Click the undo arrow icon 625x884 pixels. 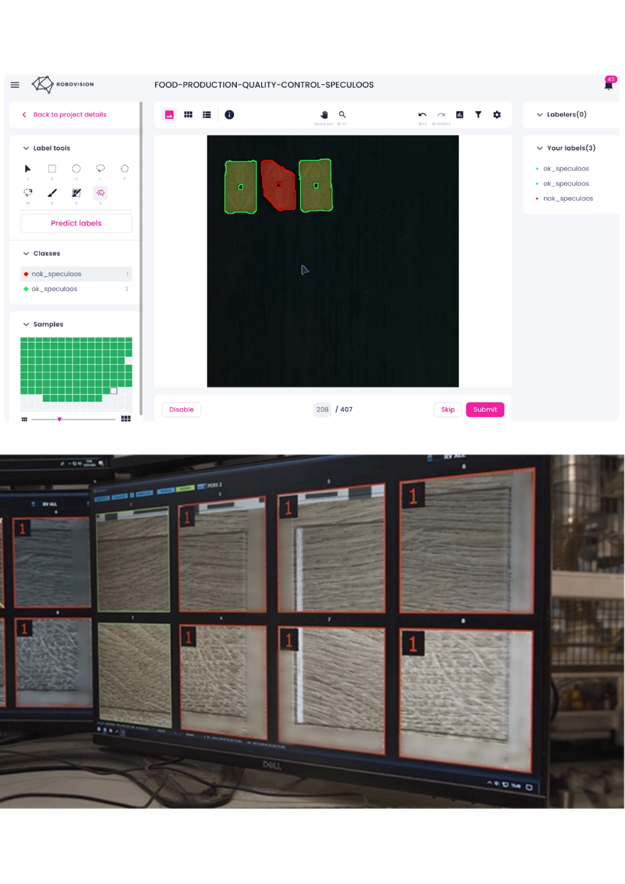(x=422, y=115)
